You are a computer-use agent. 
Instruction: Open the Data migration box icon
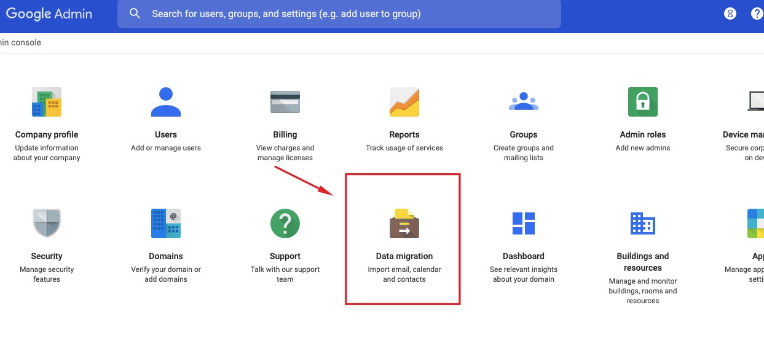pos(404,223)
